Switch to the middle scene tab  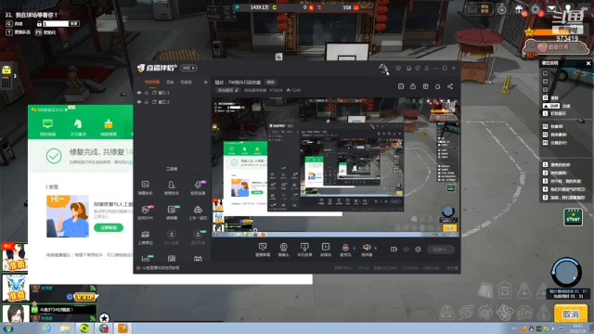pos(170,83)
